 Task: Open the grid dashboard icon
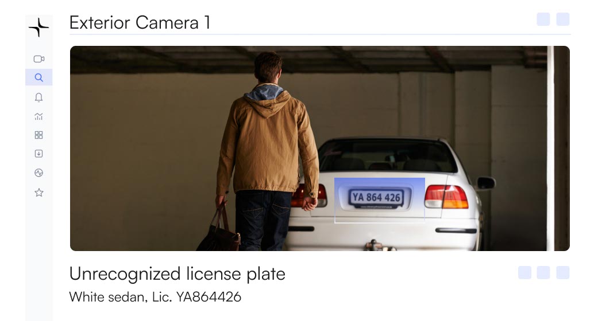(x=38, y=135)
